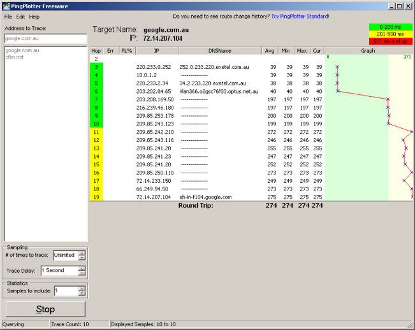
Task: Open the File menu
Action: tap(8, 17)
